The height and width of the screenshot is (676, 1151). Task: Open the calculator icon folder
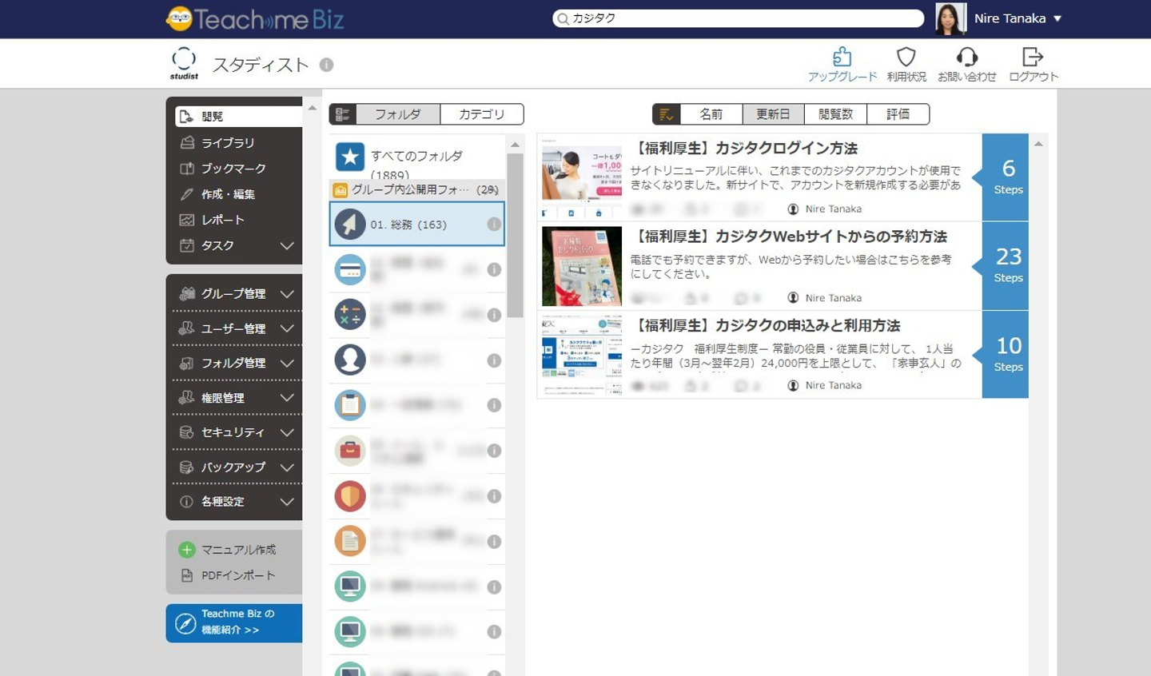[350, 315]
